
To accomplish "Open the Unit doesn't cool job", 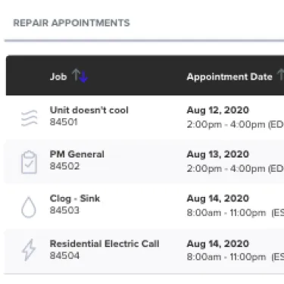I will coord(89,111).
